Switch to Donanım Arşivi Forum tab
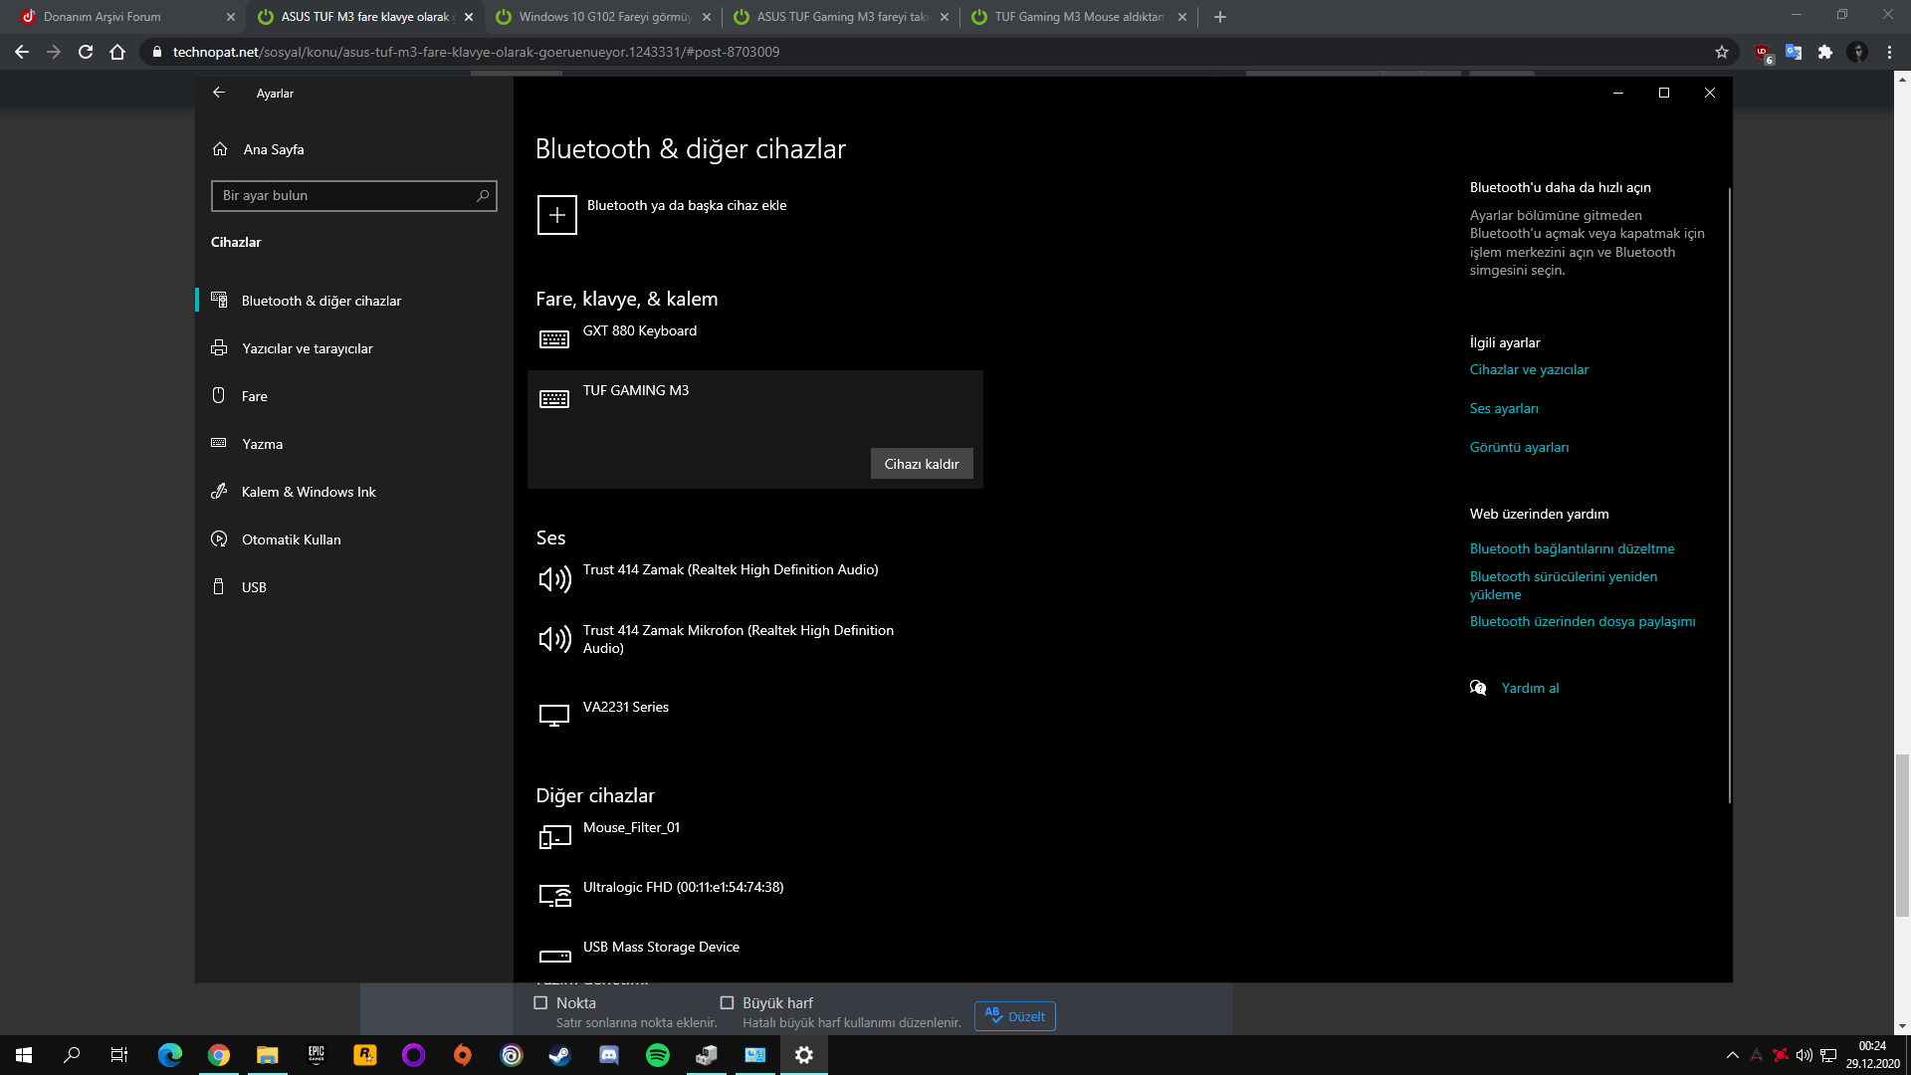 (x=103, y=17)
